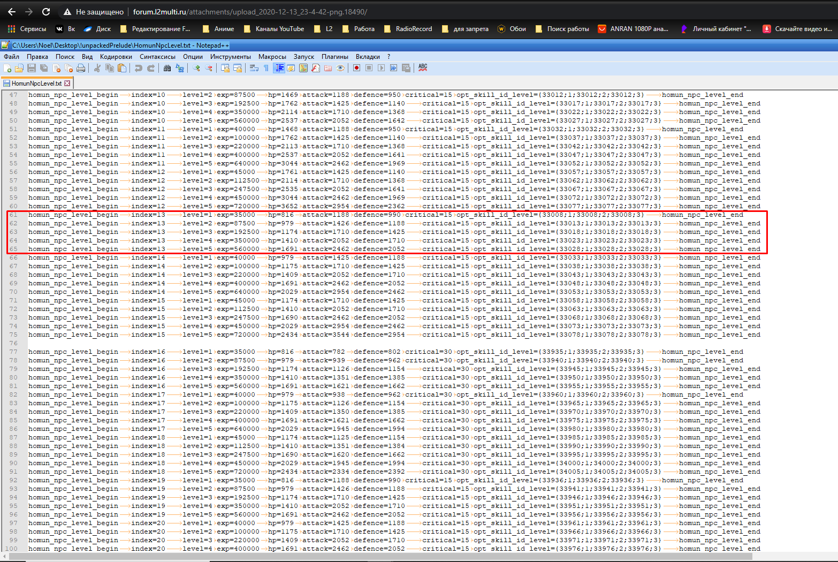The height and width of the screenshot is (562, 838).
Task: Open the Function List icon
Action: pos(316,68)
